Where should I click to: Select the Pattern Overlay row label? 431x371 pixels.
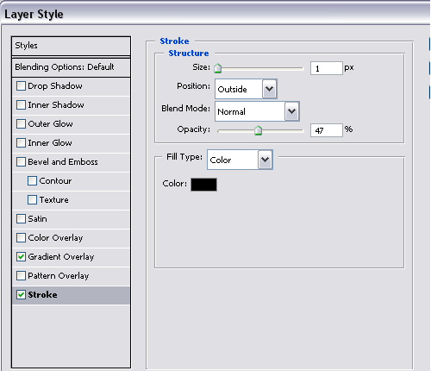(x=59, y=276)
